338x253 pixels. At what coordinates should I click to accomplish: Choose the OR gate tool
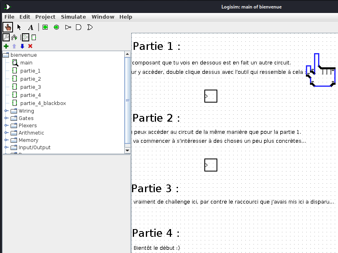click(90, 27)
